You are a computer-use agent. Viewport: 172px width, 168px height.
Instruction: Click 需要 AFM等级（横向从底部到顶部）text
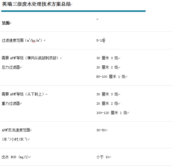pos(31,58)
